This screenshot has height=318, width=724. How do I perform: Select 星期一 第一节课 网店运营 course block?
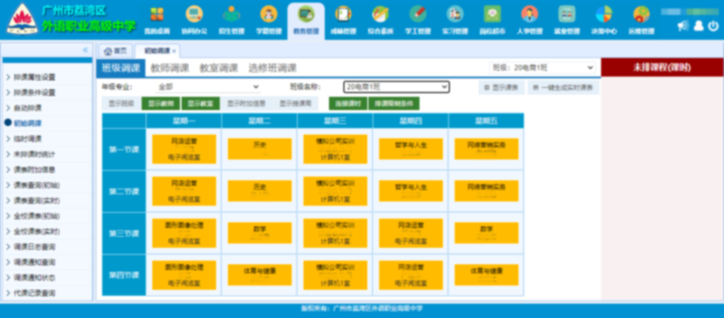[x=184, y=149]
